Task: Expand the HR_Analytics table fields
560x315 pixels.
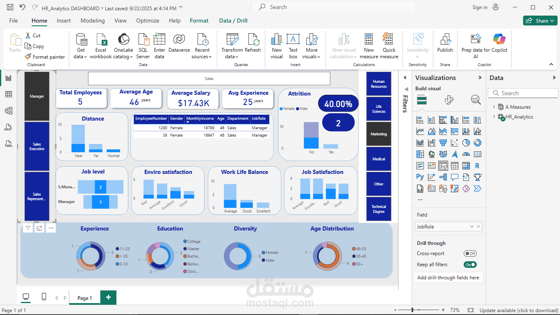Action: click(x=494, y=117)
